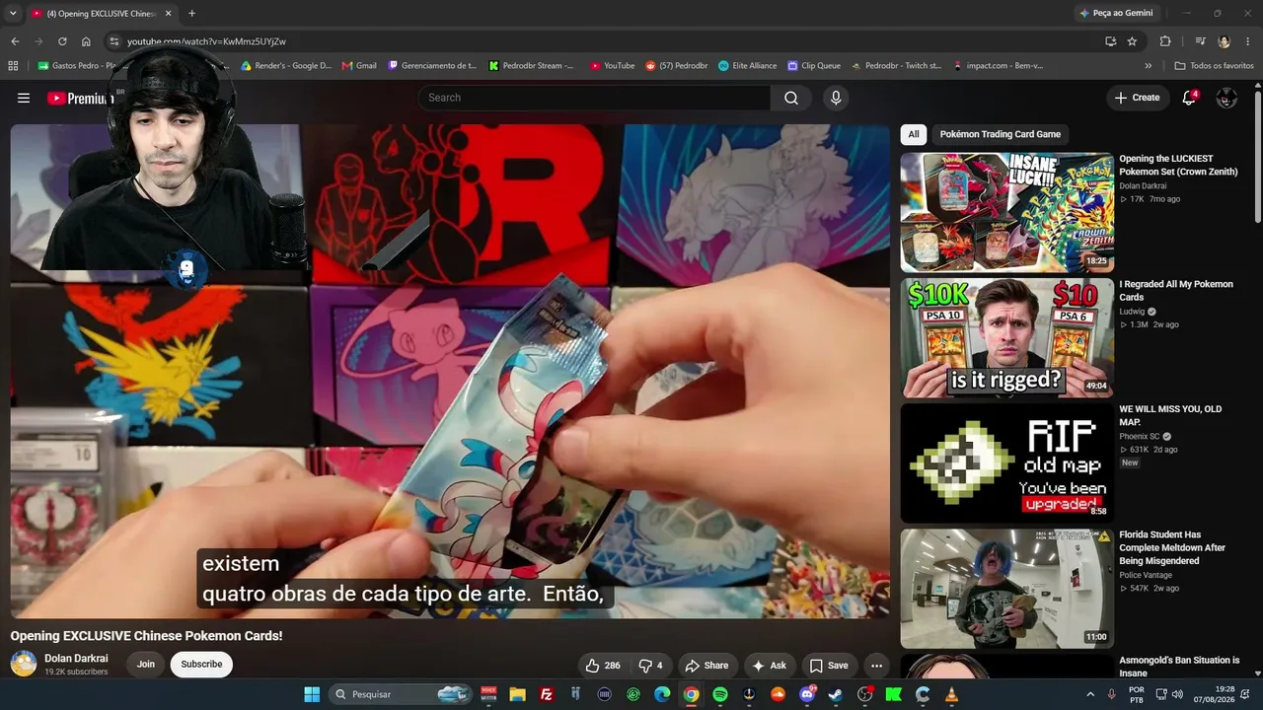Click the search magnifier button
The width and height of the screenshot is (1263, 710).
(x=791, y=98)
